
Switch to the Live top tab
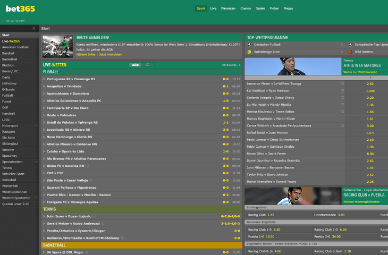[x=213, y=8]
